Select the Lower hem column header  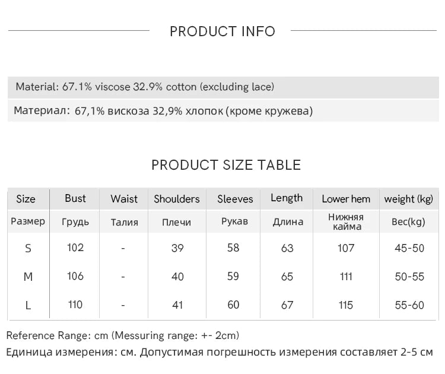pyautogui.click(x=346, y=199)
